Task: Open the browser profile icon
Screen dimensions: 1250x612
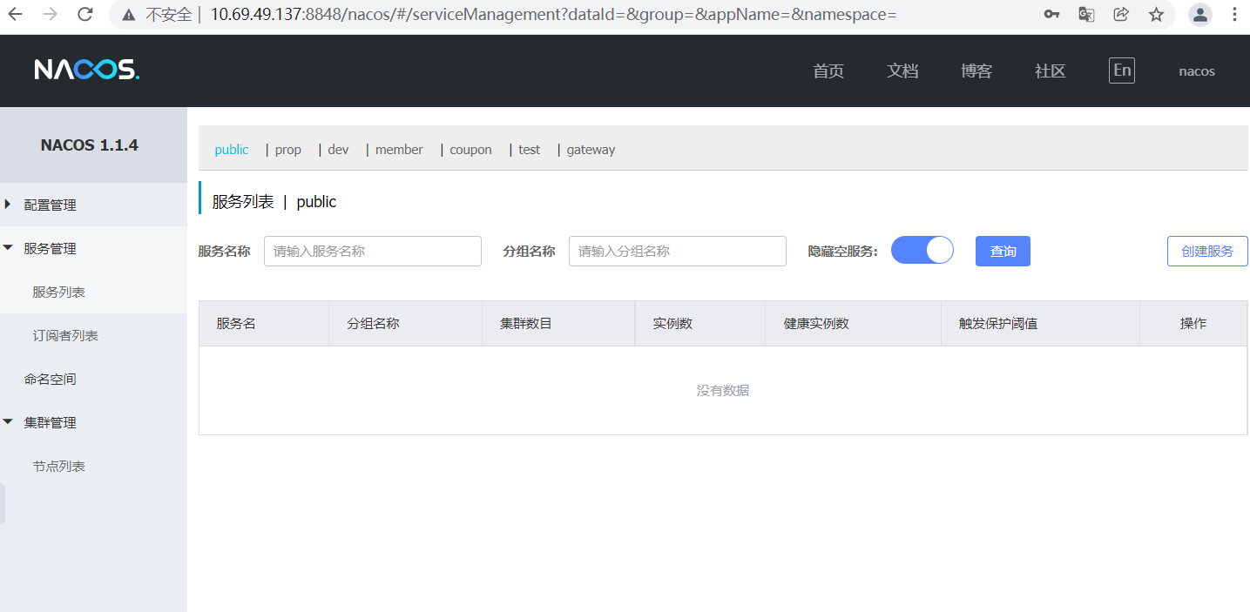Action: point(1199,14)
